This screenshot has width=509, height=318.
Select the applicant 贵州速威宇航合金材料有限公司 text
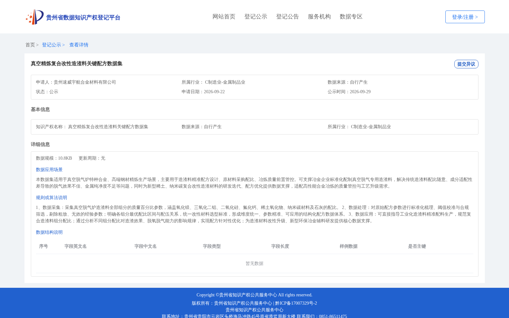pyautogui.click(x=85, y=82)
